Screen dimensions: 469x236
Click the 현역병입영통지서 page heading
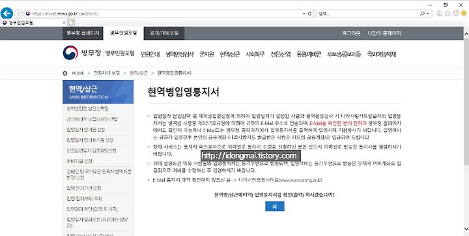pyautogui.click(x=183, y=92)
